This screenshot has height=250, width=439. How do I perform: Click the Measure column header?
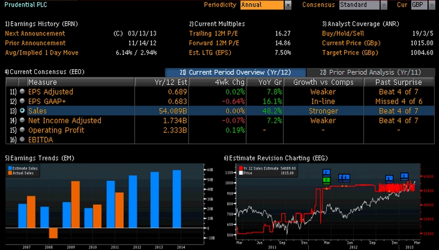81,82
